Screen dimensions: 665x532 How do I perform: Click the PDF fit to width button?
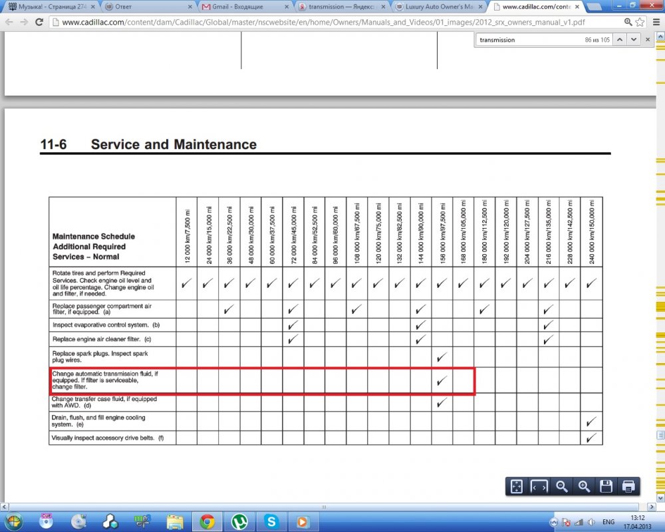pos(539,486)
